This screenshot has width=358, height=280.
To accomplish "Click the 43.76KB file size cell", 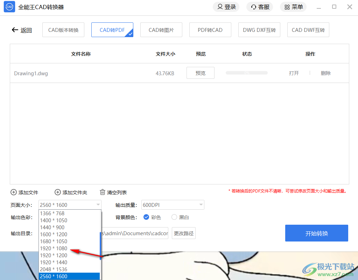I will point(165,73).
